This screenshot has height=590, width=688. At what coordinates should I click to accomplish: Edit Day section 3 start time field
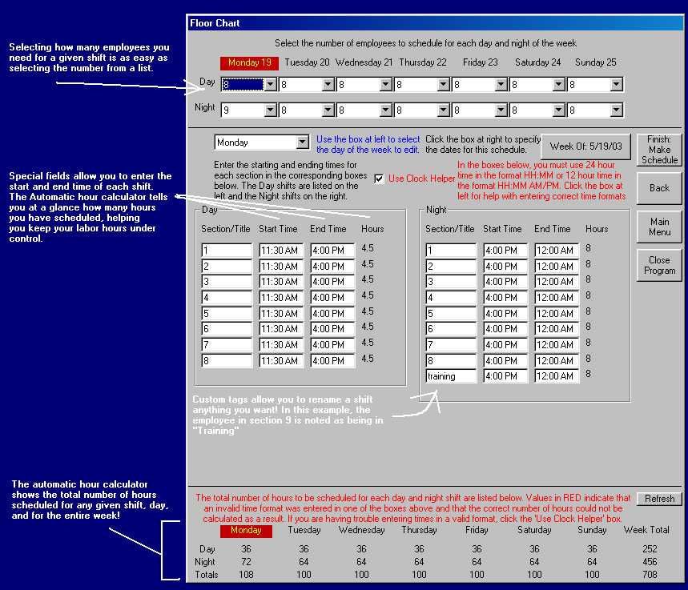tap(281, 282)
